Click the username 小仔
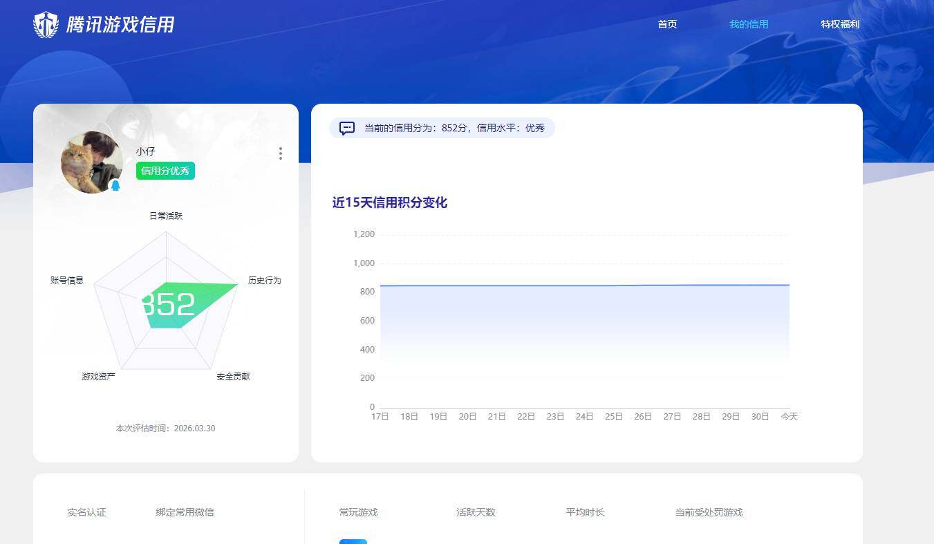 [x=146, y=151]
